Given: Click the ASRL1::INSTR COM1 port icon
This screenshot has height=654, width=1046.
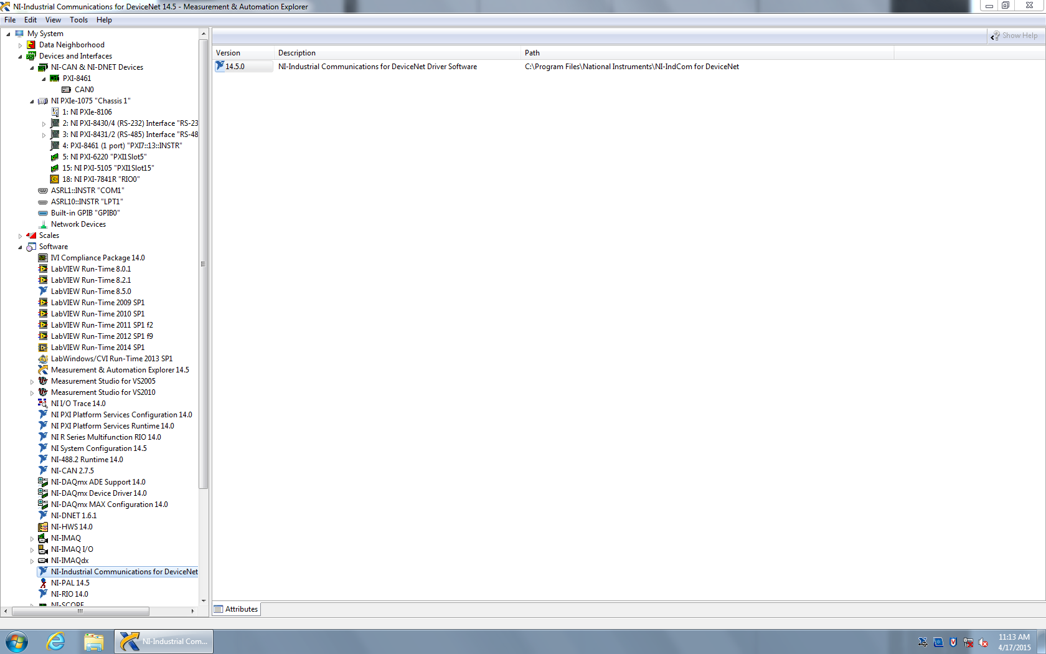Looking at the screenshot, I should [x=43, y=191].
